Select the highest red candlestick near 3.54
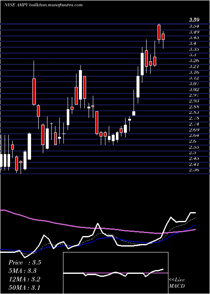This screenshot has height=294, width=210. point(159,32)
